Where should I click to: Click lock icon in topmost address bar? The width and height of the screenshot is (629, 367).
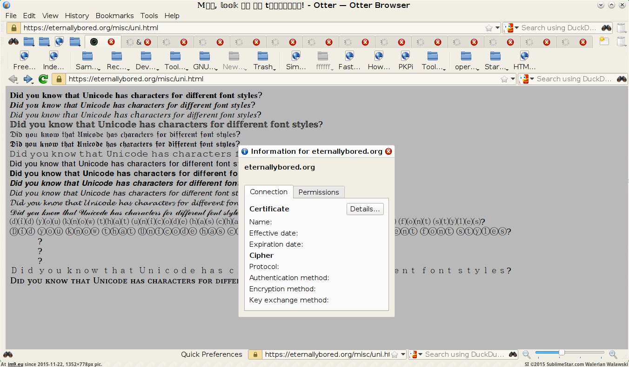[x=14, y=28]
